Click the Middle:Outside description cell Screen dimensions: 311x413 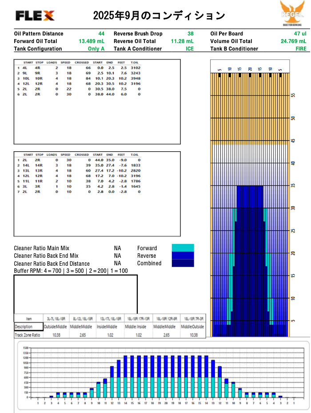click(x=192, y=326)
